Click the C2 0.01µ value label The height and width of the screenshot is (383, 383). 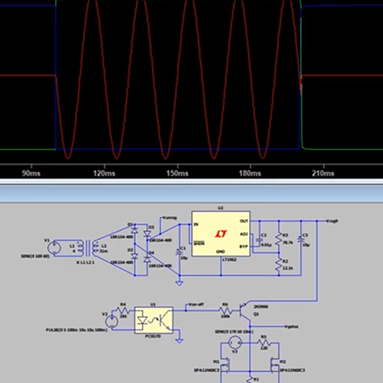[x=266, y=244]
